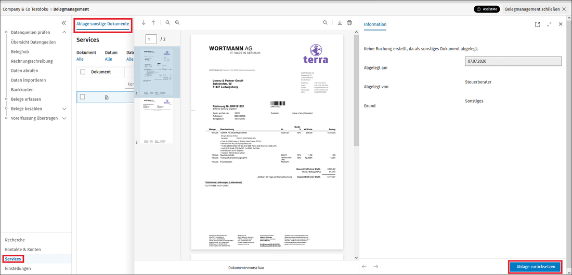572x275 pixels.
Task: Print the previewed document
Action: (349, 23)
